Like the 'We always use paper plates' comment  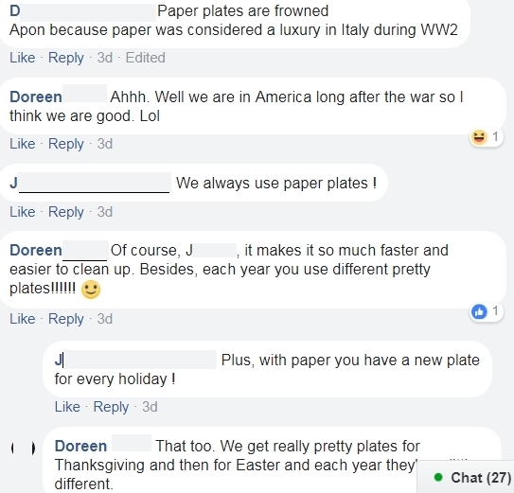pyautogui.click(x=23, y=212)
